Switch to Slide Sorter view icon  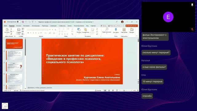pyautogui.click(x=109, y=90)
